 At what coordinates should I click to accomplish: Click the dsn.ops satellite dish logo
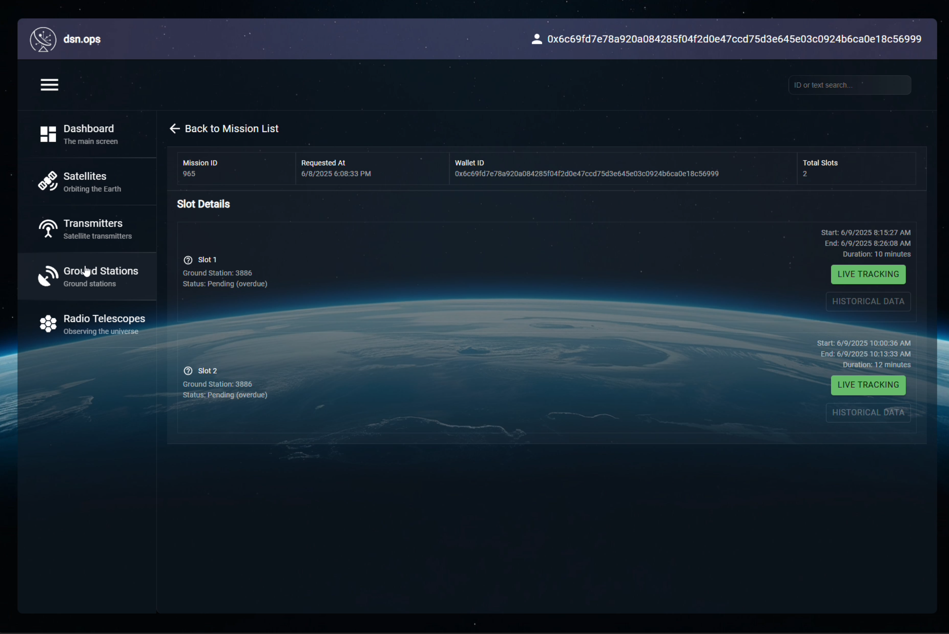pos(43,39)
